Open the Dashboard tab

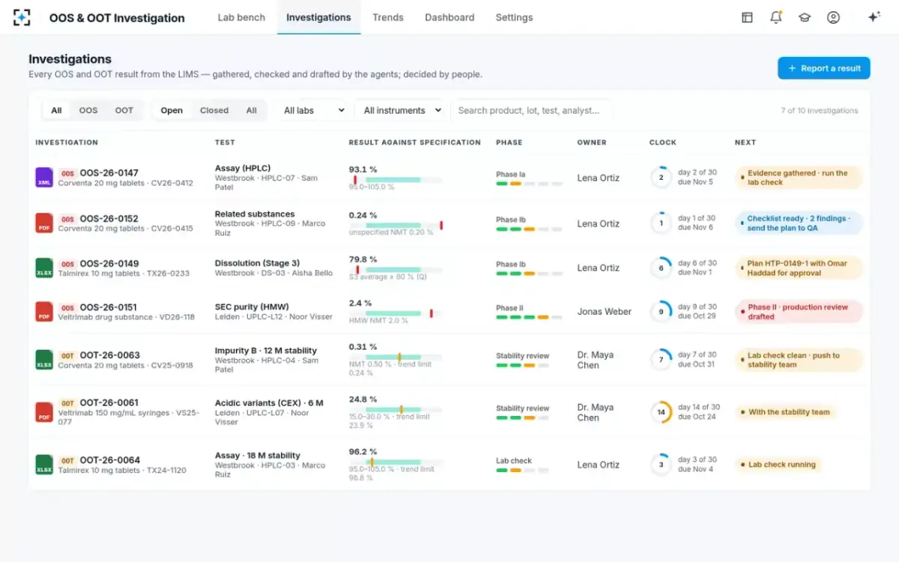[x=449, y=17]
